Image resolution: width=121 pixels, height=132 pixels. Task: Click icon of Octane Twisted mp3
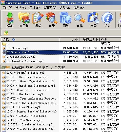click(x=4, y=116)
